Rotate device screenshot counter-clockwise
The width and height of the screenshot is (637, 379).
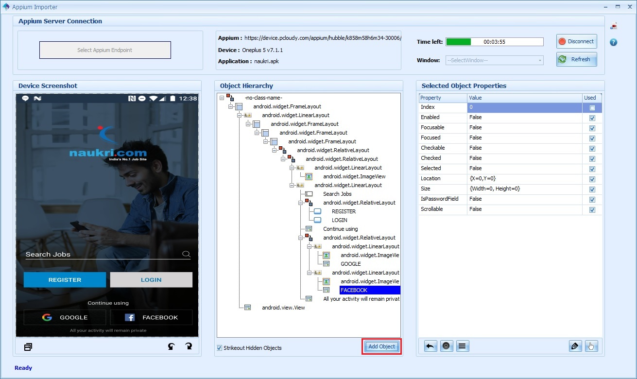(x=172, y=346)
